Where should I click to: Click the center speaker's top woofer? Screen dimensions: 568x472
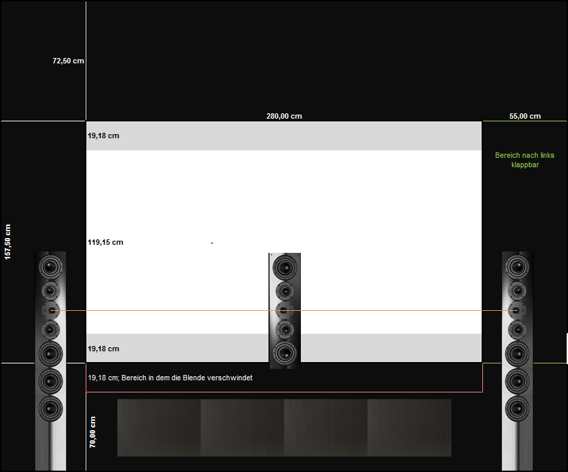[x=285, y=268]
